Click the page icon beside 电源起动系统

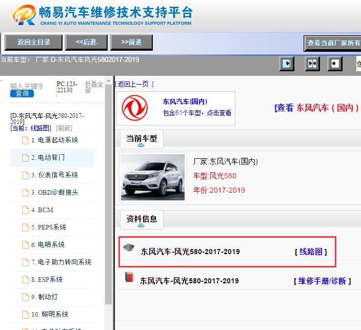(25, 140)
